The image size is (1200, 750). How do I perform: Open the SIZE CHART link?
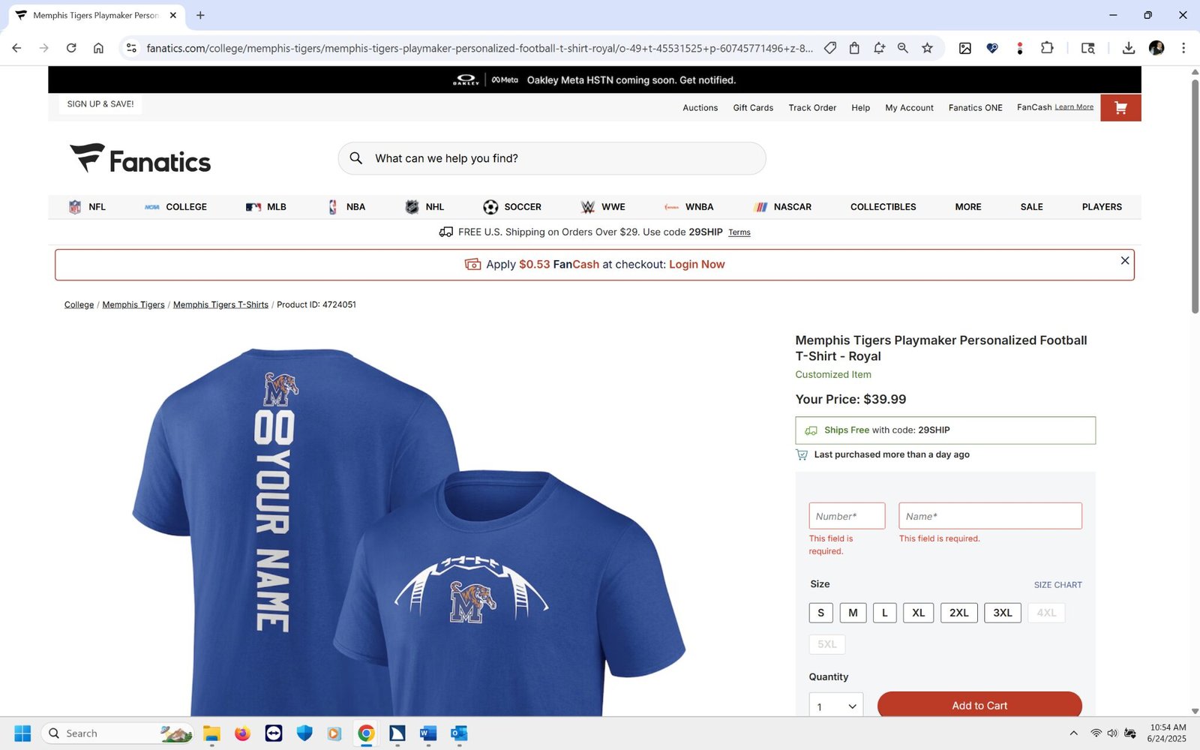[1057, 585]
